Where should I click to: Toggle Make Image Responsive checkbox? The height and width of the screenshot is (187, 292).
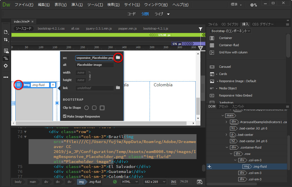pyautogui.click(x=65, y=116)
